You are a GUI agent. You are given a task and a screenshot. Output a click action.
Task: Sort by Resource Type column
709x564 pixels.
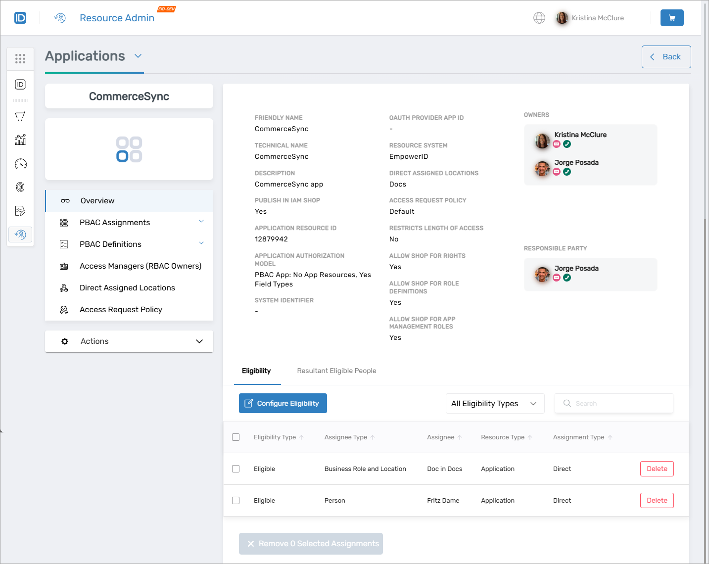tap(507, 437)
